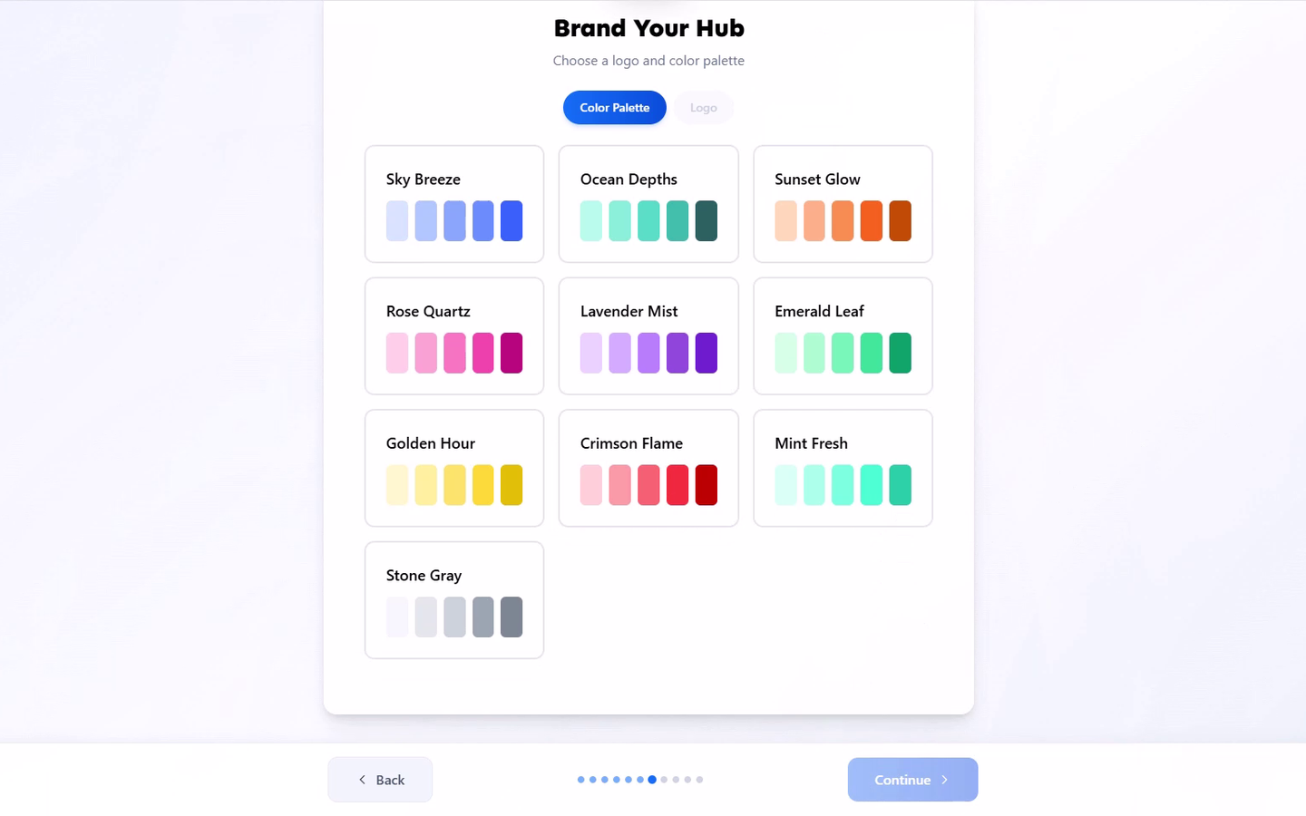Click the 'Choose a logo and color palette' subtitle
The height and width of the screenshot is (816, 1306).
coord(648,61)
